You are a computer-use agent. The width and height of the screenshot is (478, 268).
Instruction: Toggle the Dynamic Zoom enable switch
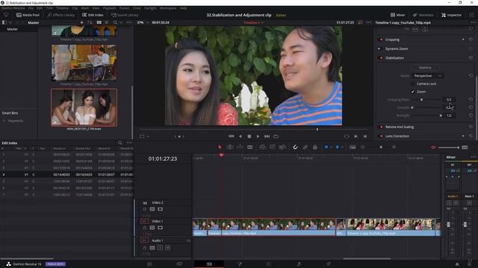pyautogui.click(x=380, y=48)
